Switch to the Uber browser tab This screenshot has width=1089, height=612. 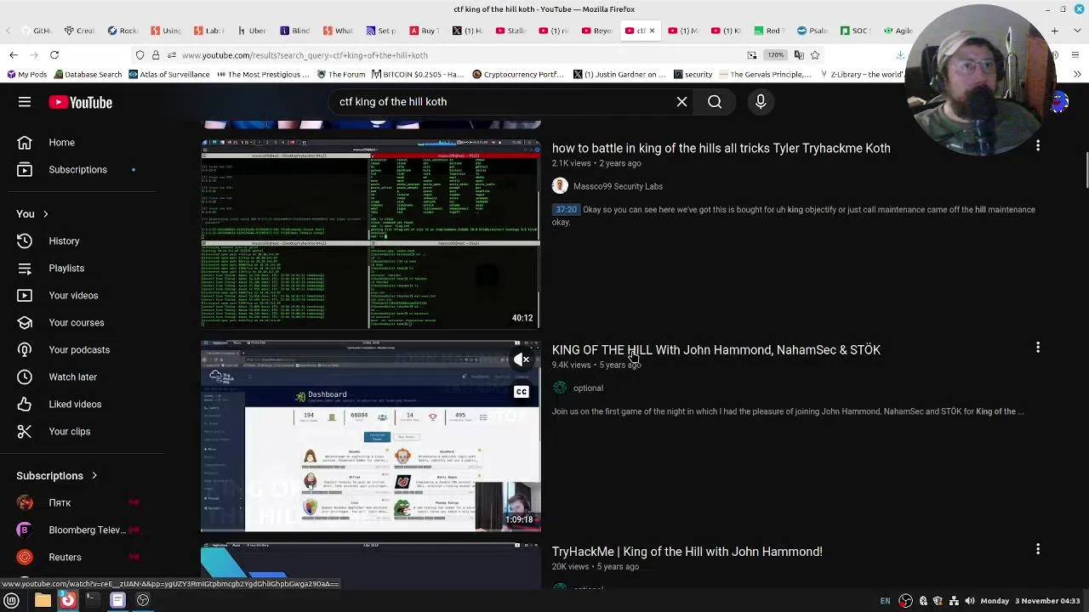click(251, 31)
